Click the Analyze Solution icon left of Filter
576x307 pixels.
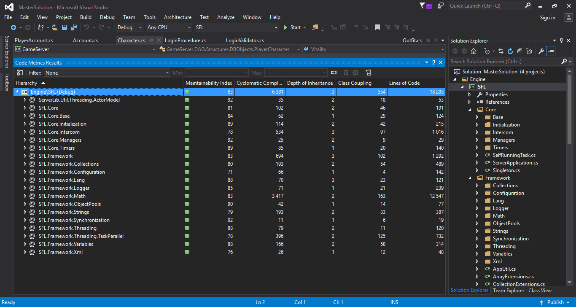tap(20, 73)
